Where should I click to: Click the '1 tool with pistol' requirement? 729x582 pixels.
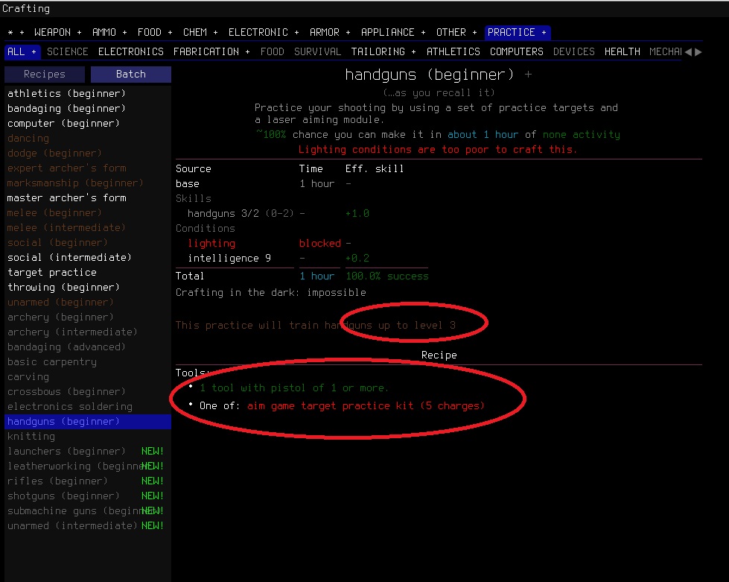(x=294, y=388)
